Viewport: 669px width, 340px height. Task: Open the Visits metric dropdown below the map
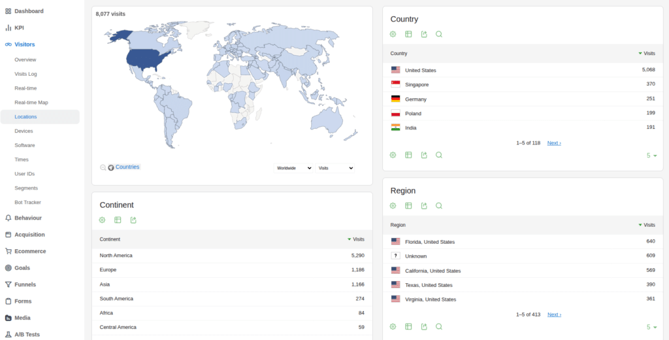click(335, 168)
